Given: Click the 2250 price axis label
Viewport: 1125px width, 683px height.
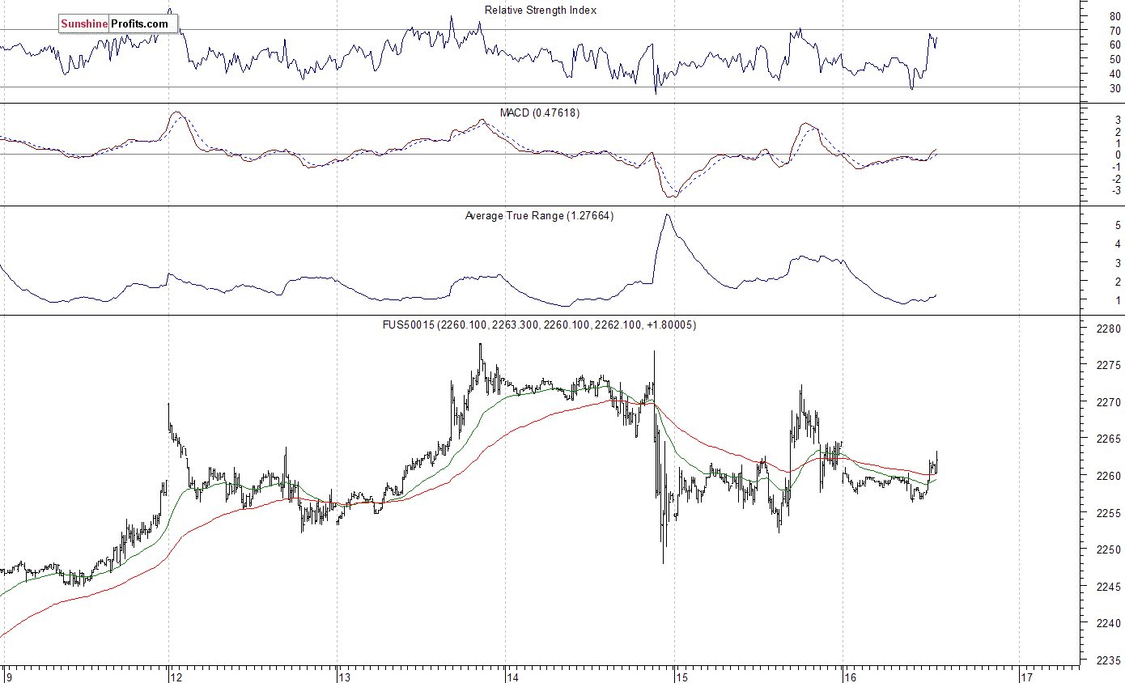Looking at the screenshot, I should click(1110, 550).
